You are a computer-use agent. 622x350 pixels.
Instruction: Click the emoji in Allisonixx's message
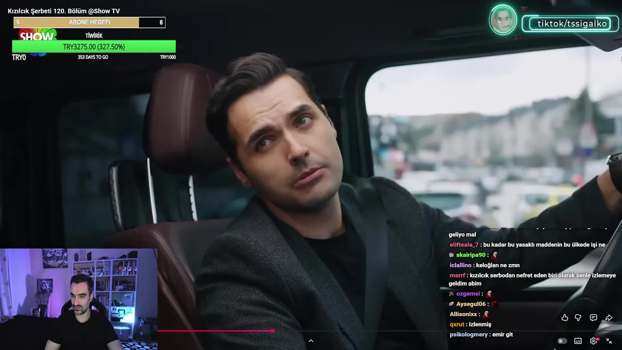tap(487, 315)
